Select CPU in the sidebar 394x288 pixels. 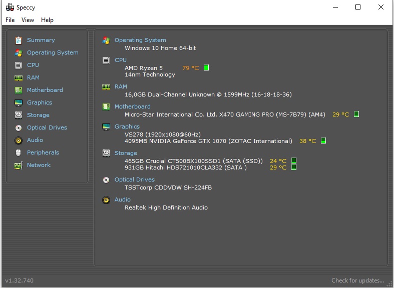coord(33,65)
